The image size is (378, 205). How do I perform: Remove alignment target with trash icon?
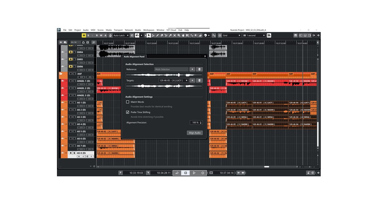(x=199, y=80)
